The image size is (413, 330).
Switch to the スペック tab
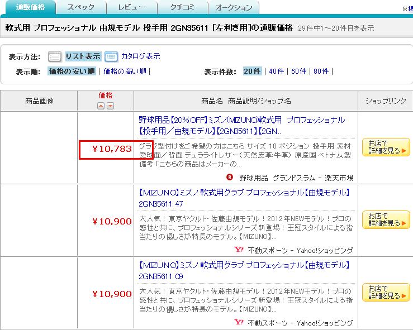(x=81, y=7)
